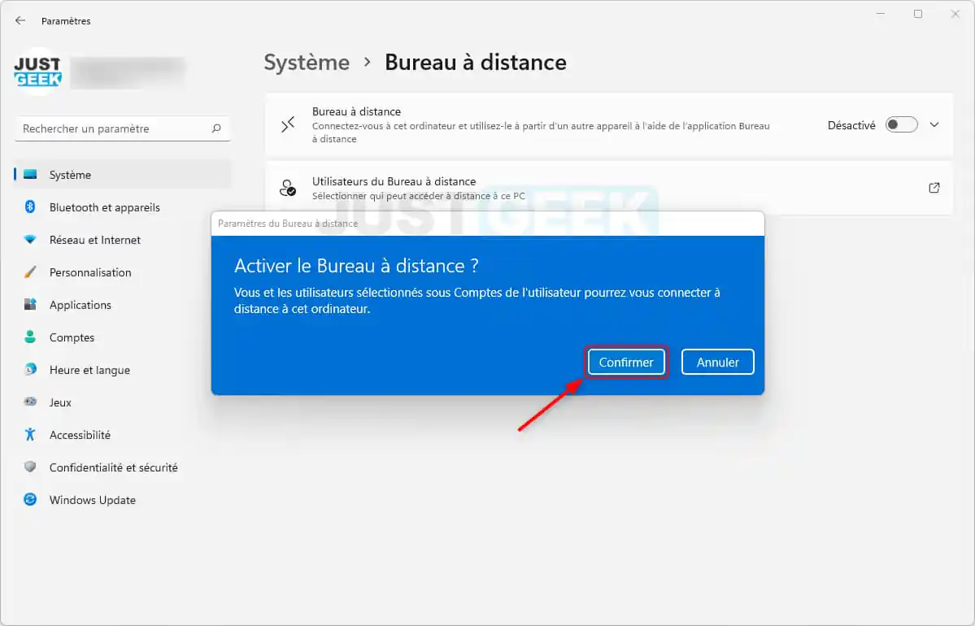Click the Confidentialité et sécurité shield icon

tap(30, 467)
